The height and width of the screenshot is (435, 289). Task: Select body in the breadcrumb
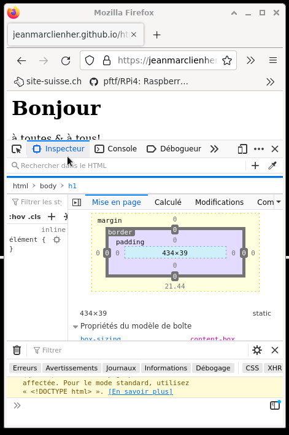pyautogui.click(x=48, y=186)
